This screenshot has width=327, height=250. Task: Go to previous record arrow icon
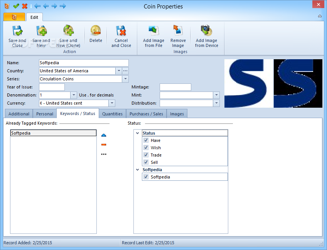(46, 6)
